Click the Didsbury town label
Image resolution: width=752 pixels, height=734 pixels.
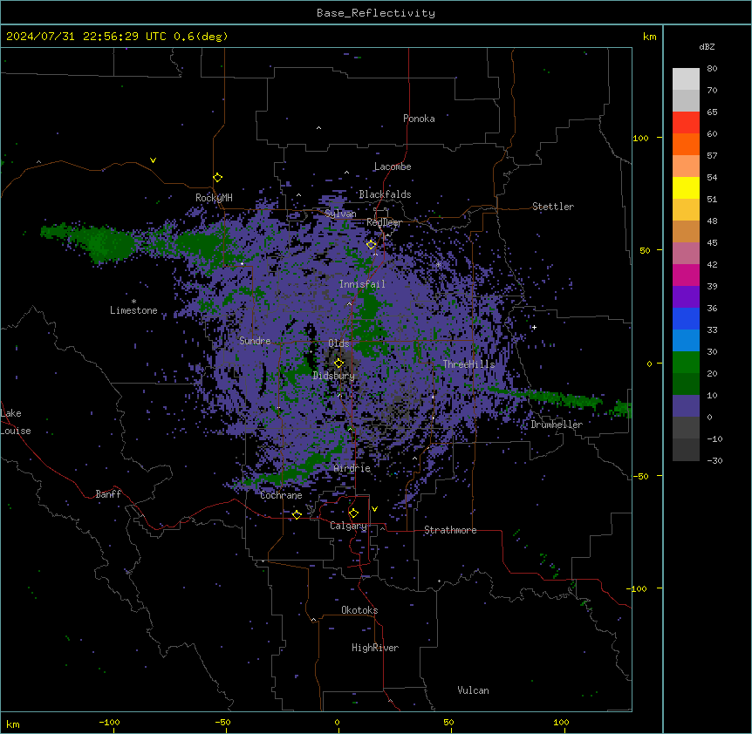(334, 376)
